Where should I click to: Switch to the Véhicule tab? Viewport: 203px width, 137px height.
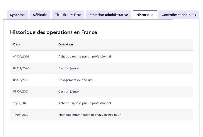[40, 15]
